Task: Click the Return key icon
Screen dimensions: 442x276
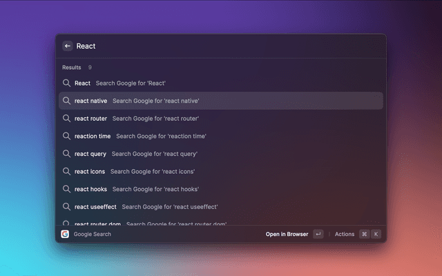Action: click(x=318, y=234)
